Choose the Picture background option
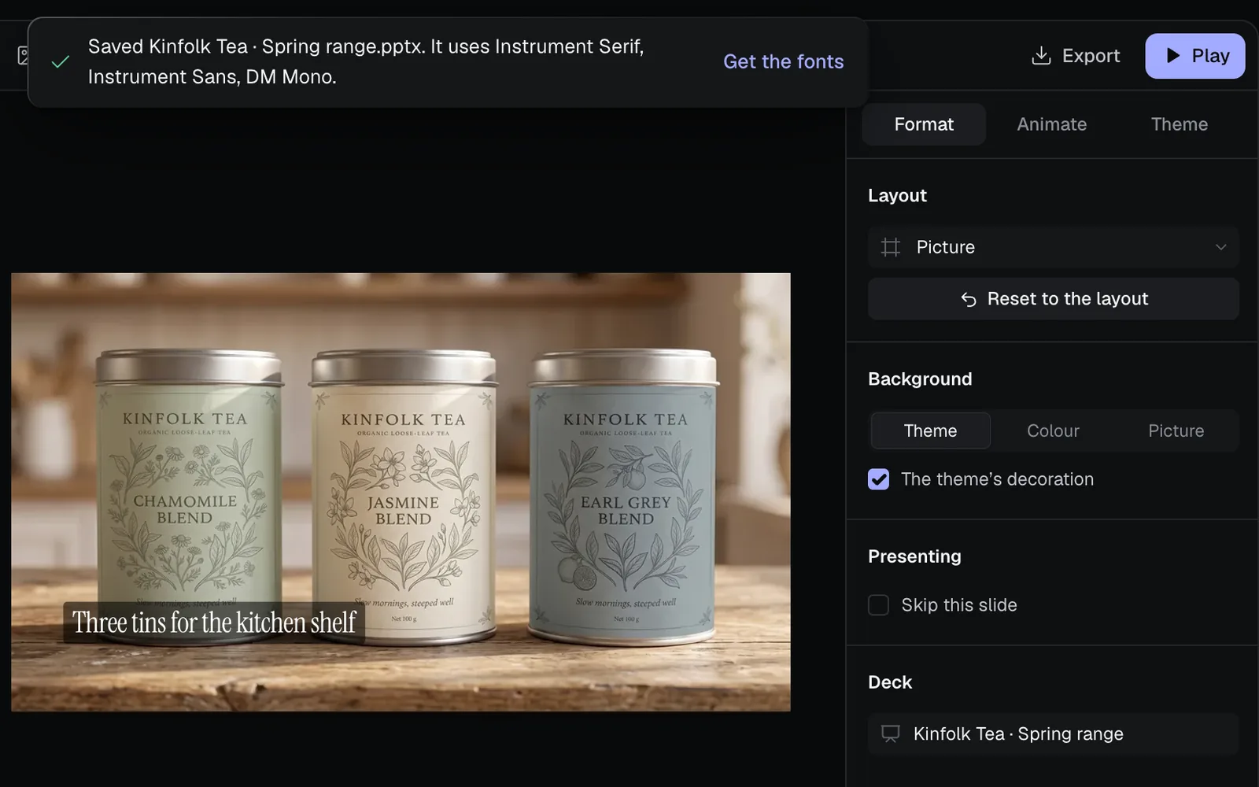This screenshot has width=1259, height=787. [x=1176, y=430]
